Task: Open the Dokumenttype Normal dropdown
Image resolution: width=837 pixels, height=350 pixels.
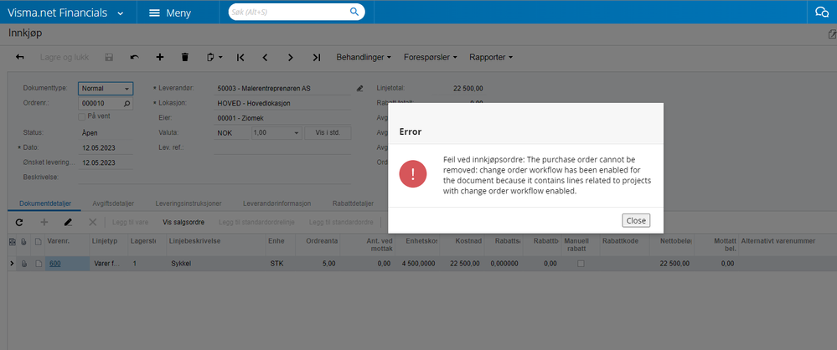Action: 106,89
